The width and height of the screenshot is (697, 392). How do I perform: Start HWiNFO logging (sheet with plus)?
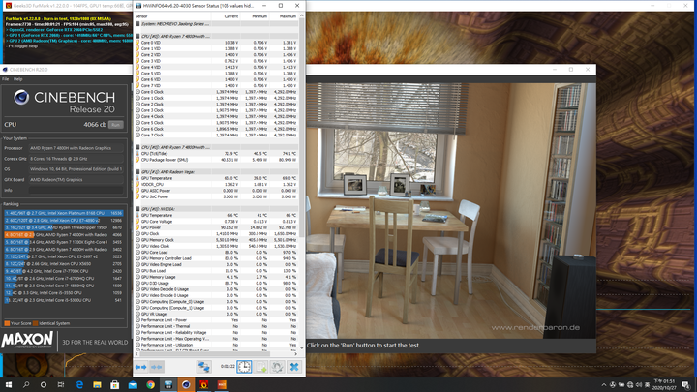261,367
